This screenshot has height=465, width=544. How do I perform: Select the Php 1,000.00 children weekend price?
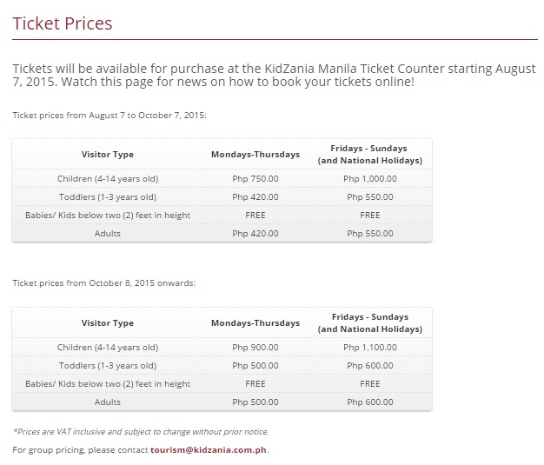(370, 179)
